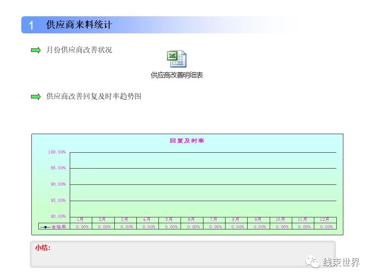
Task: Select the 100.00% y-axis label
Action: coord(57,152)
